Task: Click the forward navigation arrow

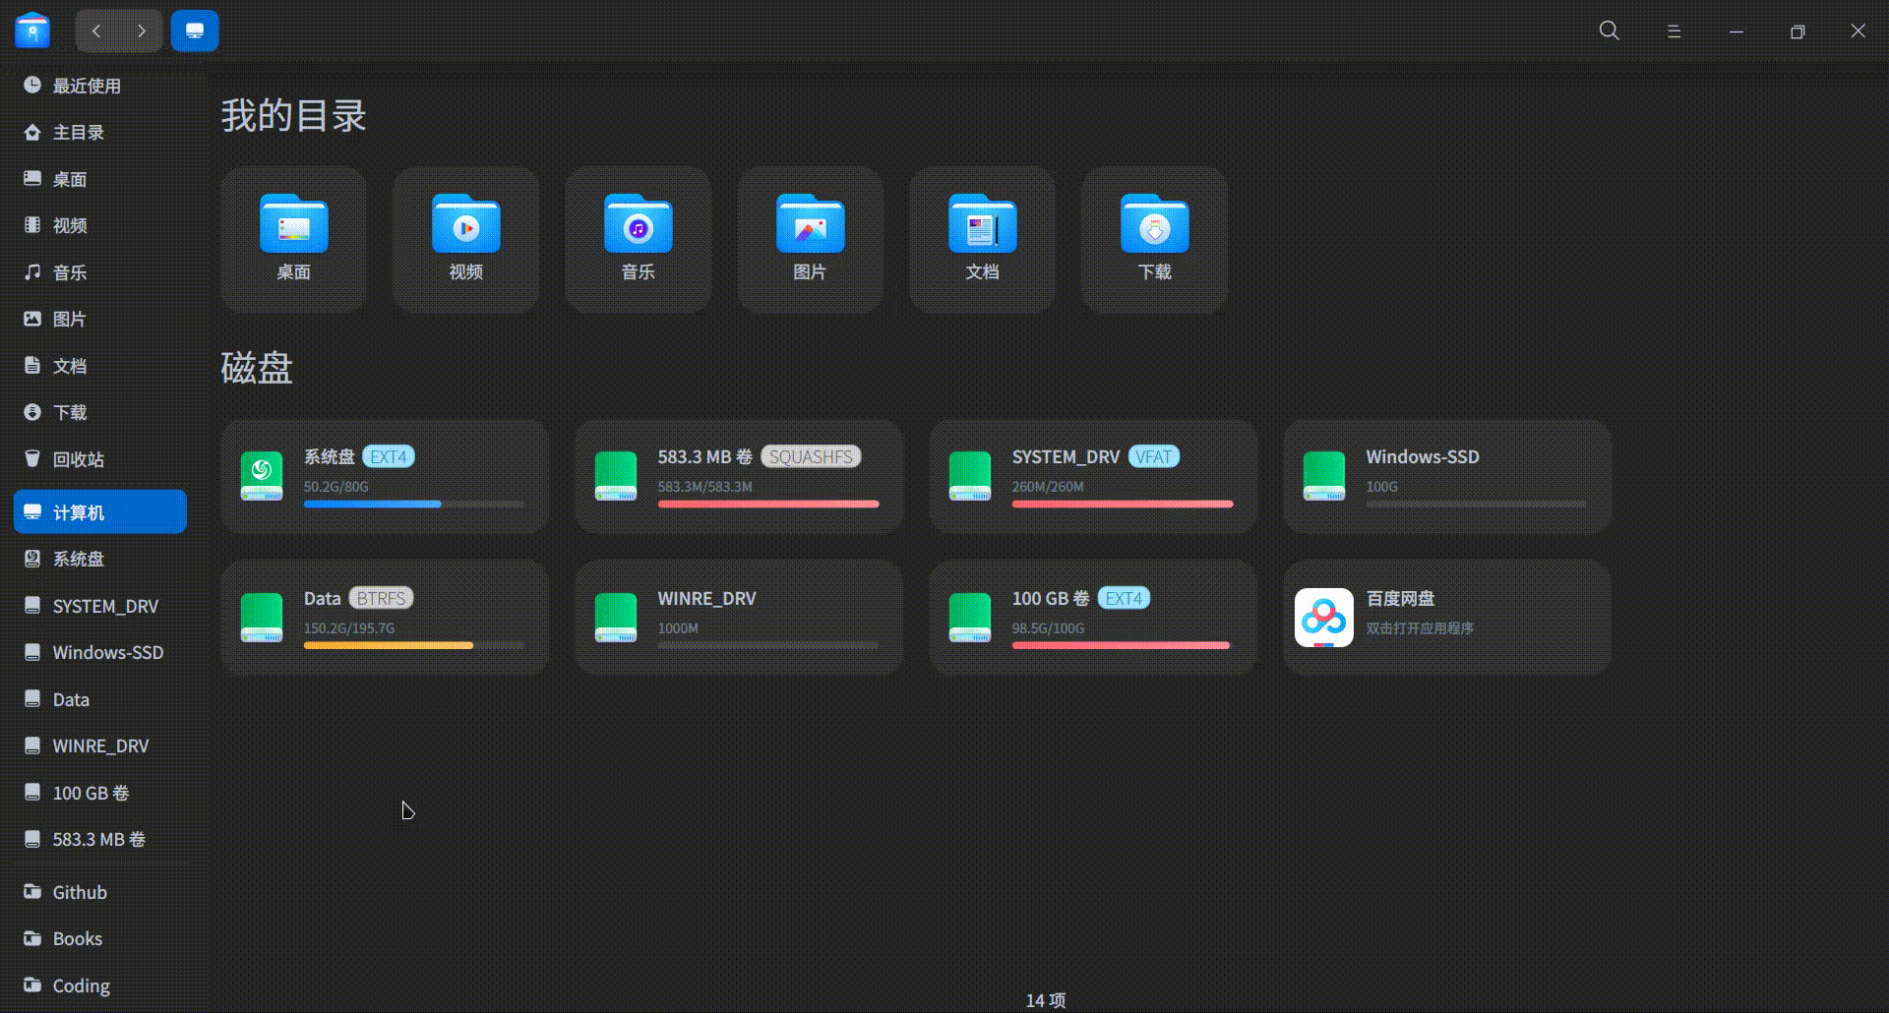Action: [141, 30]
